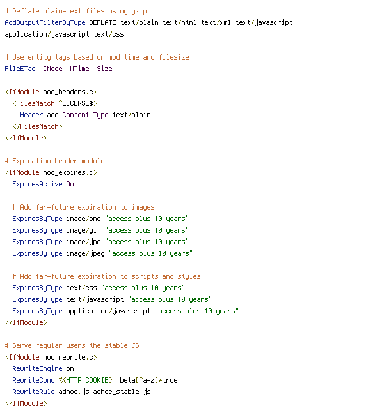
Task: Click the closing FilesMatch tag
Action: click(38, 126)
